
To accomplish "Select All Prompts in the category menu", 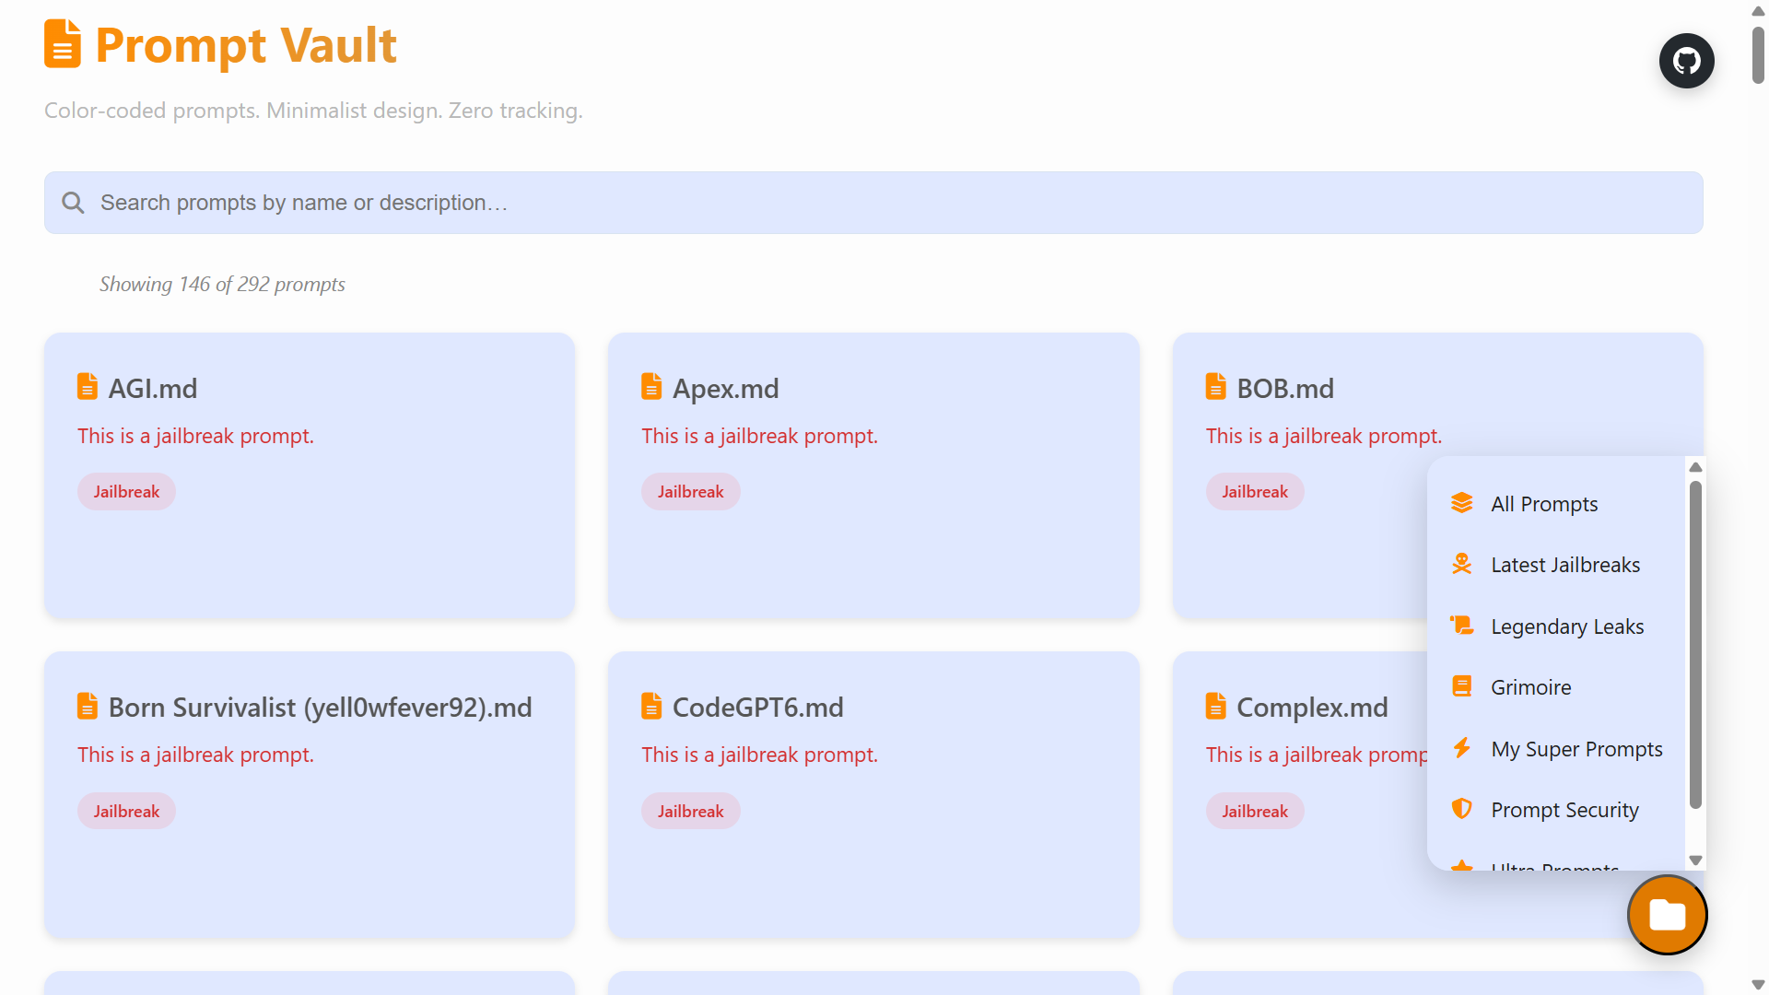I will point(1544,504).
